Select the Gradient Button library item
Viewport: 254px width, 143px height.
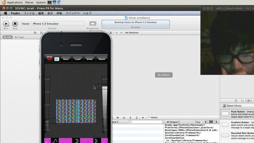point(237,125)
